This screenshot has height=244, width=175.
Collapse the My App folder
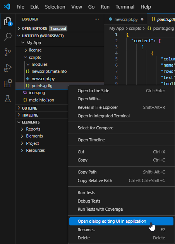[23, 43]
